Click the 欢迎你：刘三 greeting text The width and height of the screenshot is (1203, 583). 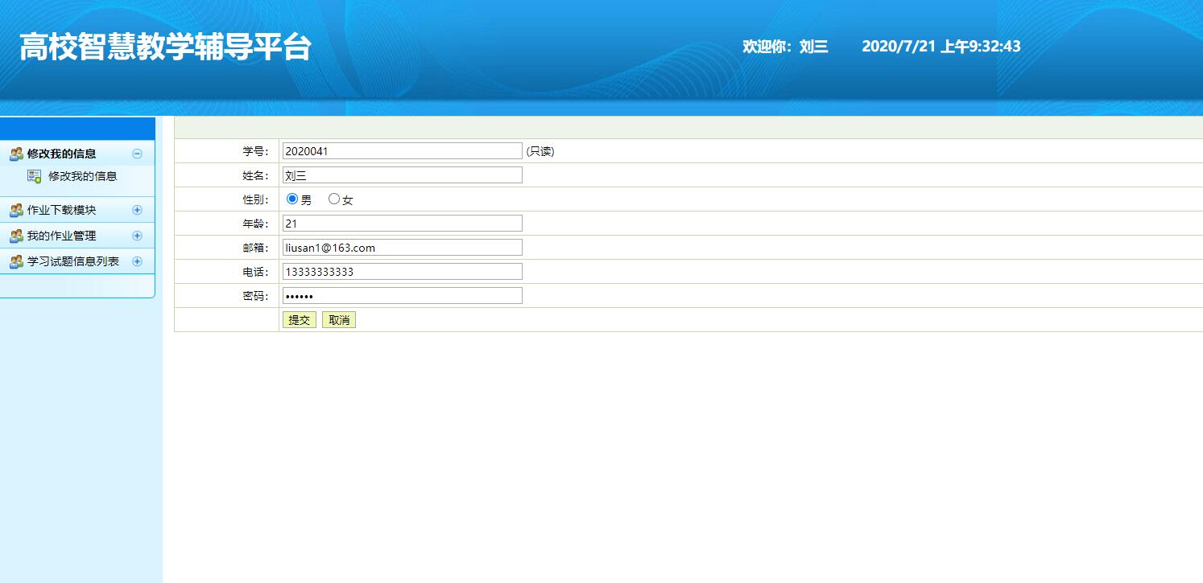tap(785, 47)
